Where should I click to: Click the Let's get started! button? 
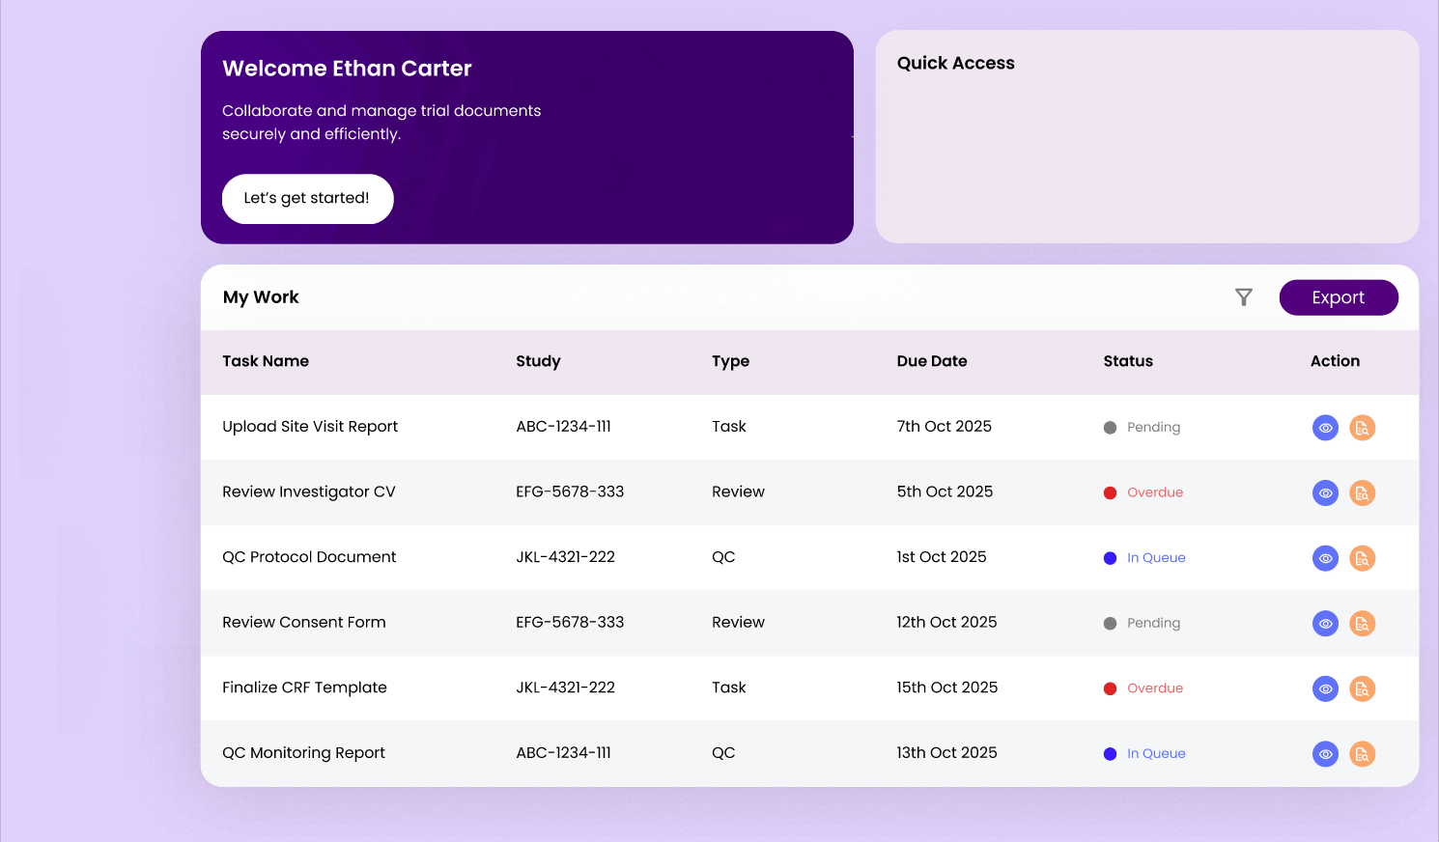point(307,199)
